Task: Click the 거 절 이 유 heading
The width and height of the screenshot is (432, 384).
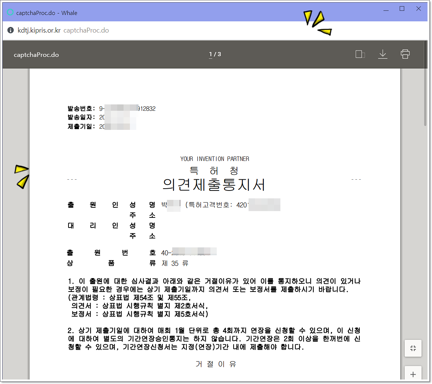Action: pos(216,364)
